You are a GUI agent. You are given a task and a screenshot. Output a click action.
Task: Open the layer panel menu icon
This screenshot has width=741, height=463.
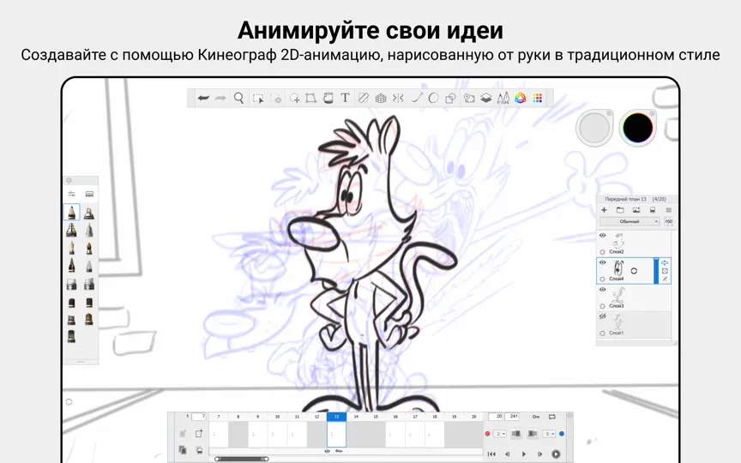click(x=668, y=210)
